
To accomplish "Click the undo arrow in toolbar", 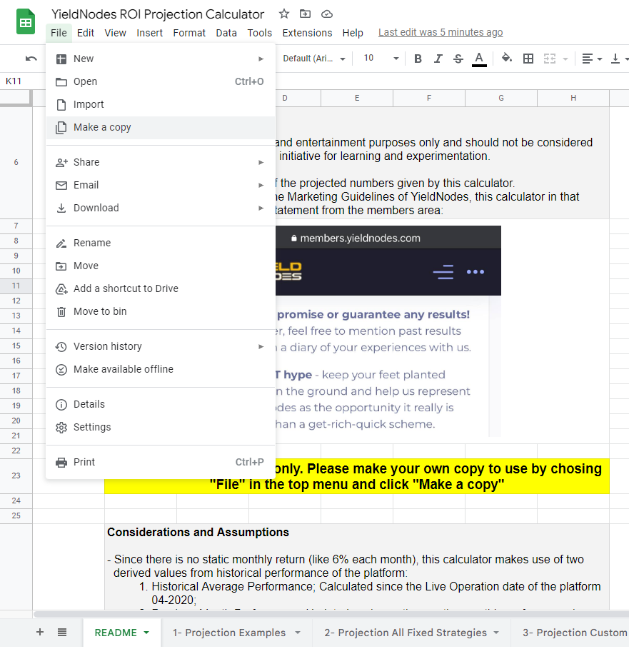I will tap(31, 59).
